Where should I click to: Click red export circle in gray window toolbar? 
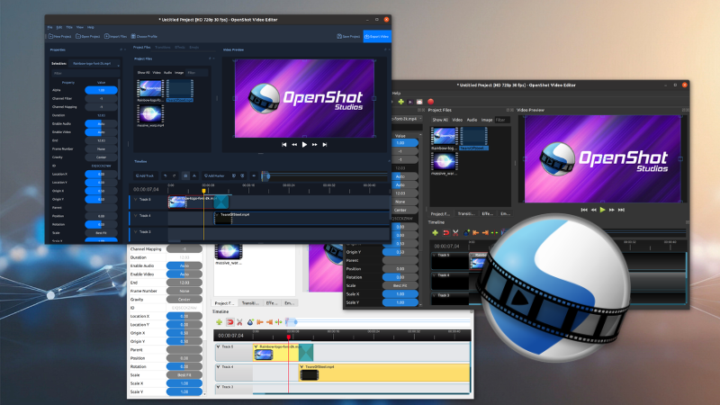431,102
